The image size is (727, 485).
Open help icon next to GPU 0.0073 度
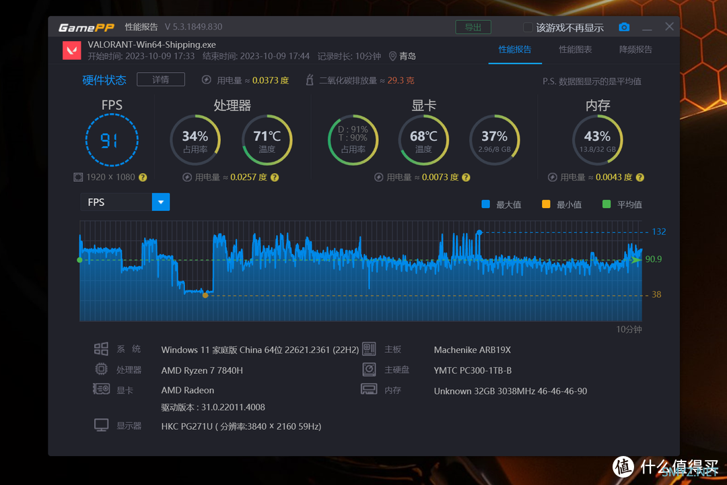click(x=466, y=177)
